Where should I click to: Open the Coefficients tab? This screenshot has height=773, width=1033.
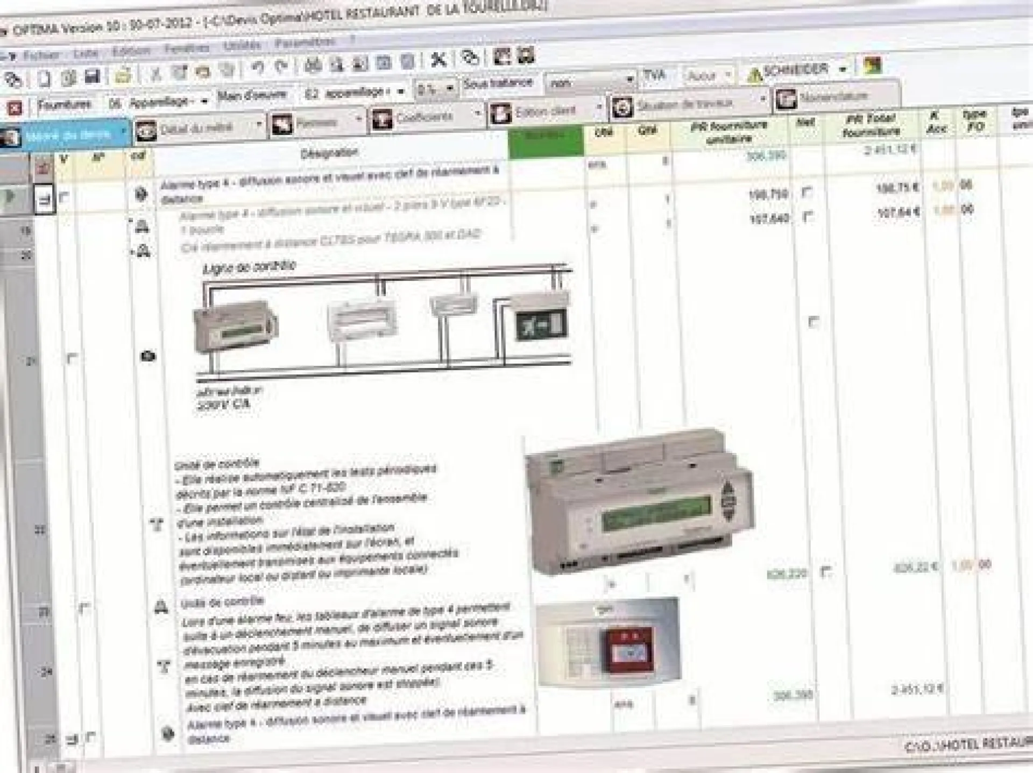pos(424,117)
